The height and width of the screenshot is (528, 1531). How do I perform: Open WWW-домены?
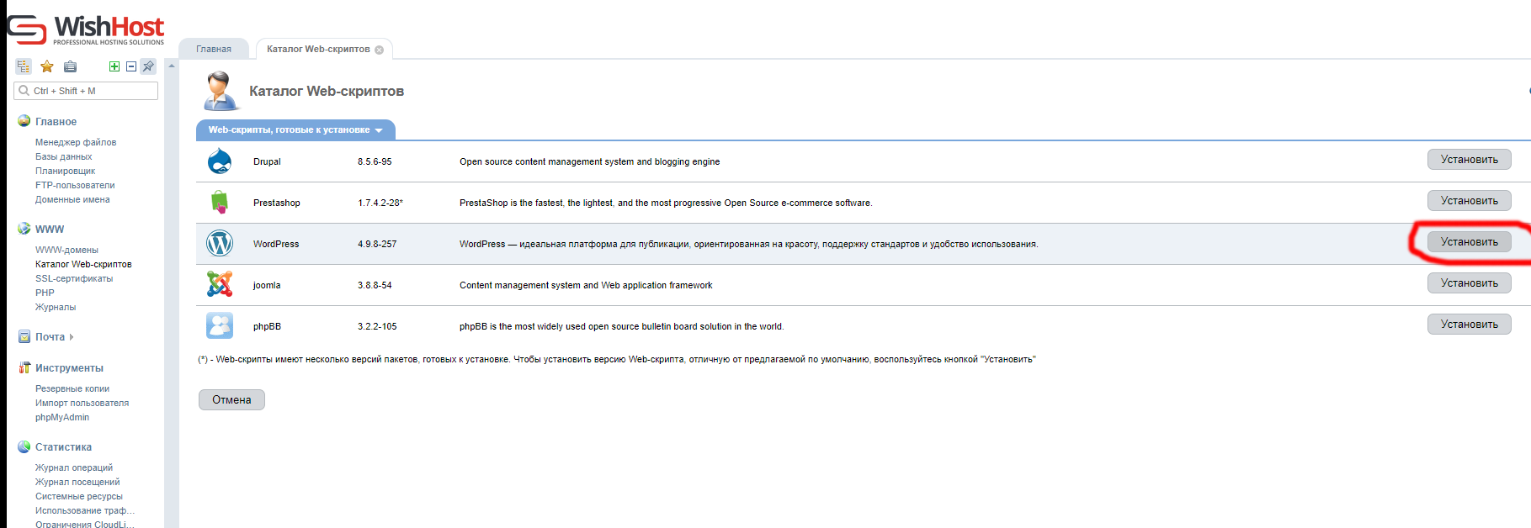click(66, 250)
